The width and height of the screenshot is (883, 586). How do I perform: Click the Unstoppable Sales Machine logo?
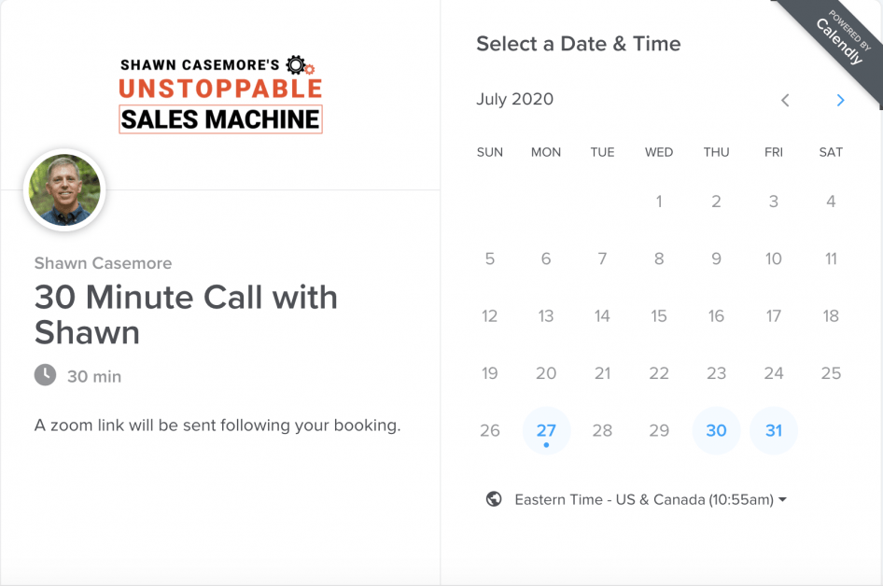click(x=220, y=94)
